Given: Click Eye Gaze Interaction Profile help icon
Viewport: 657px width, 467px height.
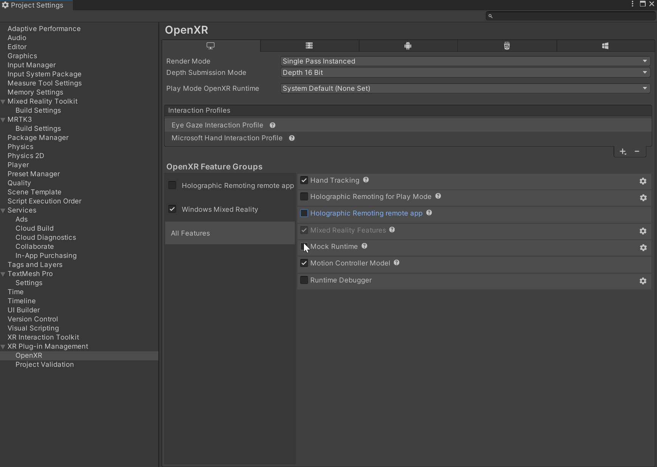Looking at the screenshot, I should [x=273, y=125].
